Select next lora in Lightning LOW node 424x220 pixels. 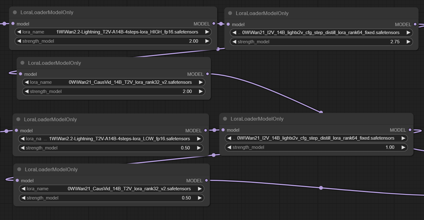199,139
